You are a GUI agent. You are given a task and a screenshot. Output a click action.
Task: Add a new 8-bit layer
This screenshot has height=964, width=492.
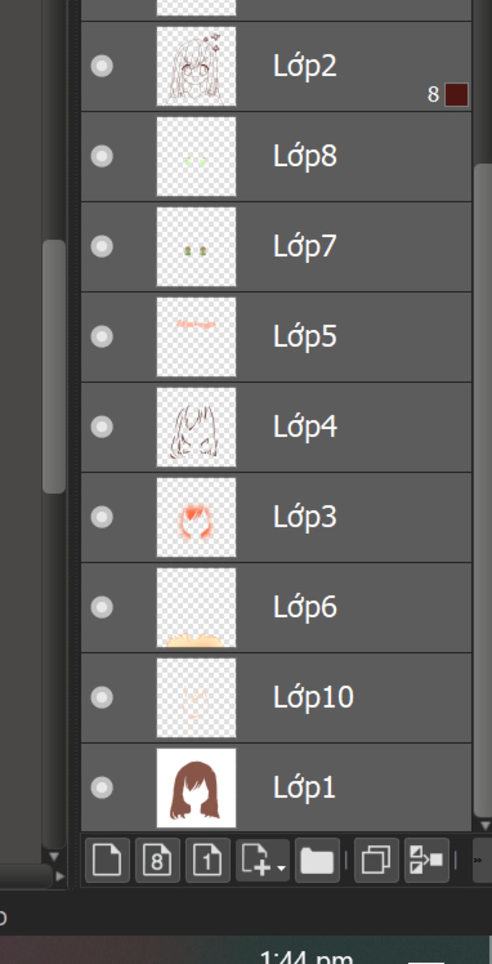(x=158, y=860)
